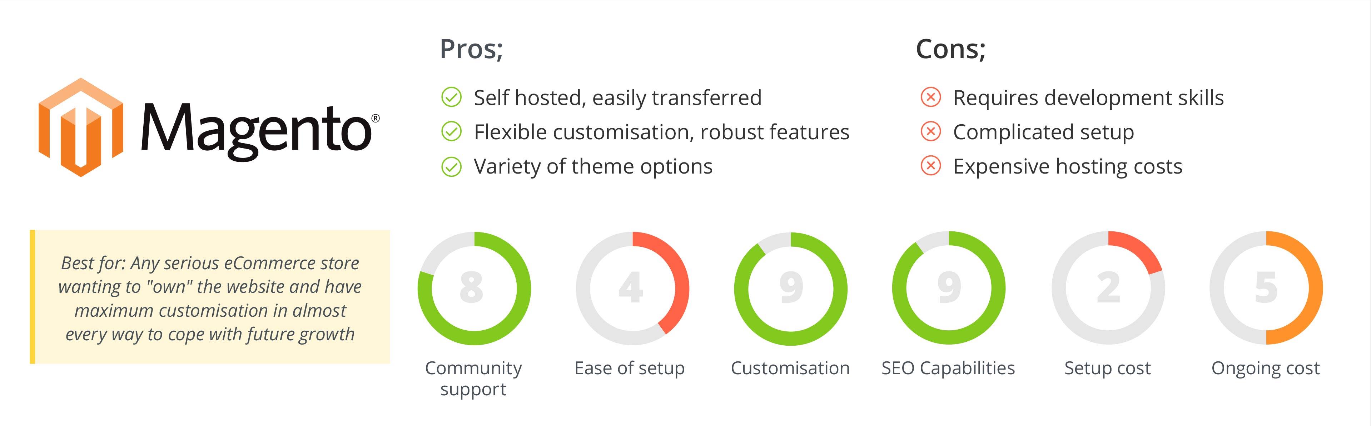Select the SEO Capabilities ring showing 9
Viewport: 1371px width, 426px height.
click(949, 288)
